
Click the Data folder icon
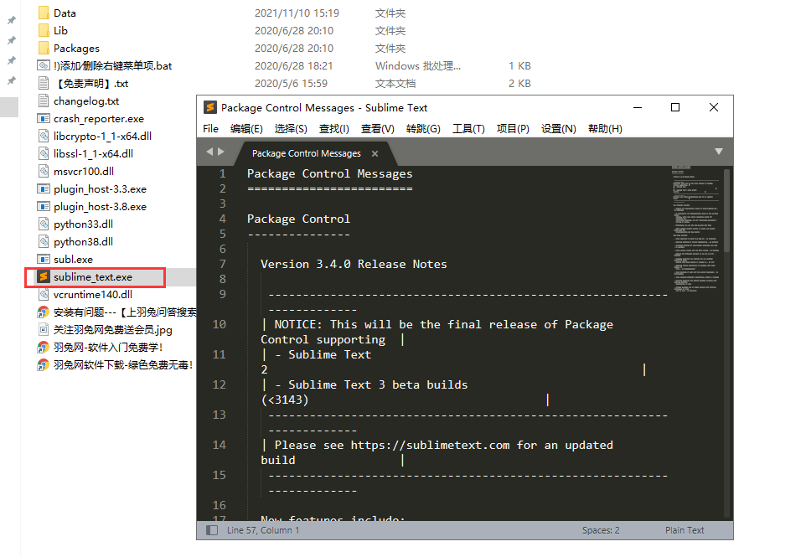pyautogui.click(x=44, y=13)
